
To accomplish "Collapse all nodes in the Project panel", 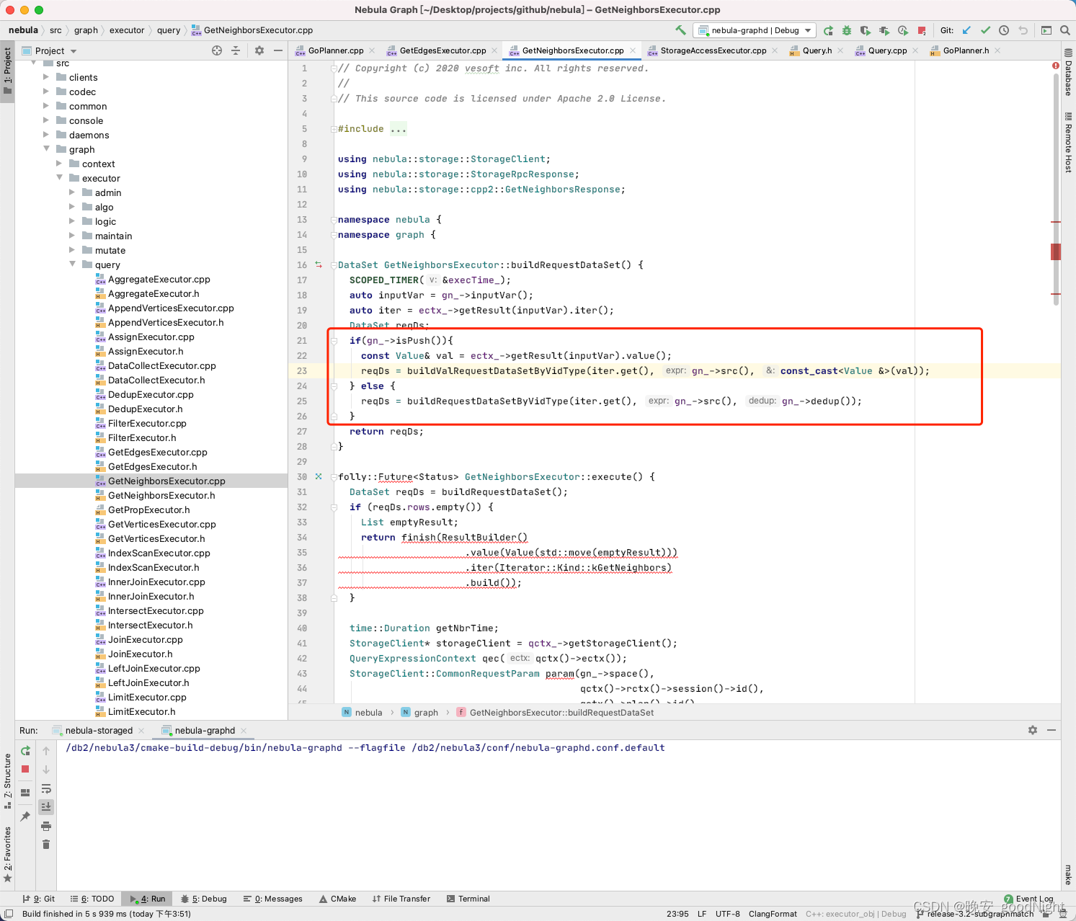I will 236,50.
